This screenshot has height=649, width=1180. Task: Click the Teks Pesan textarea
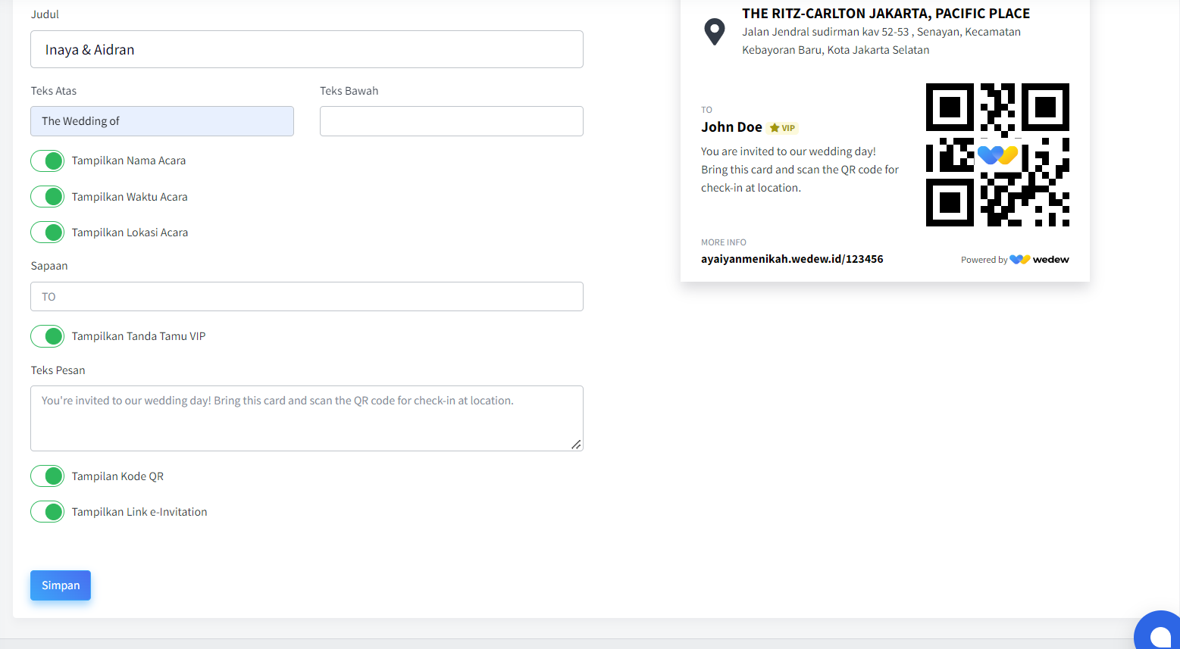pos(307,419)
